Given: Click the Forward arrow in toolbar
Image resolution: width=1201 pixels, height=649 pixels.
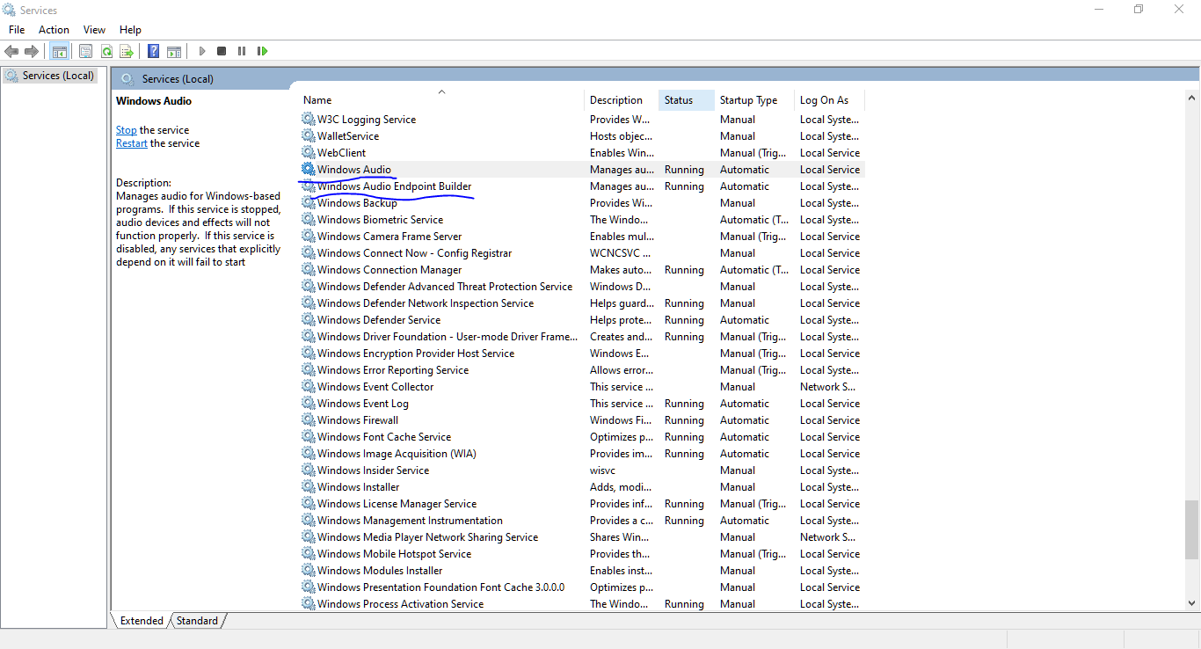Looking at the screenshot, I should coord(32,51).
